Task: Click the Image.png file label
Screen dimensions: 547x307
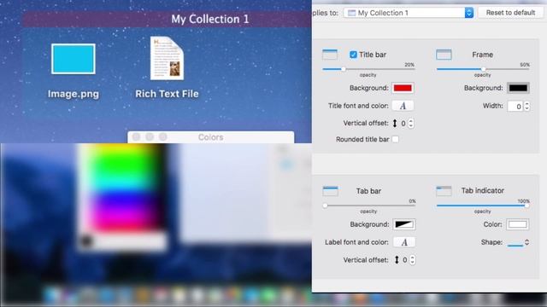Action: coord(74,94)
